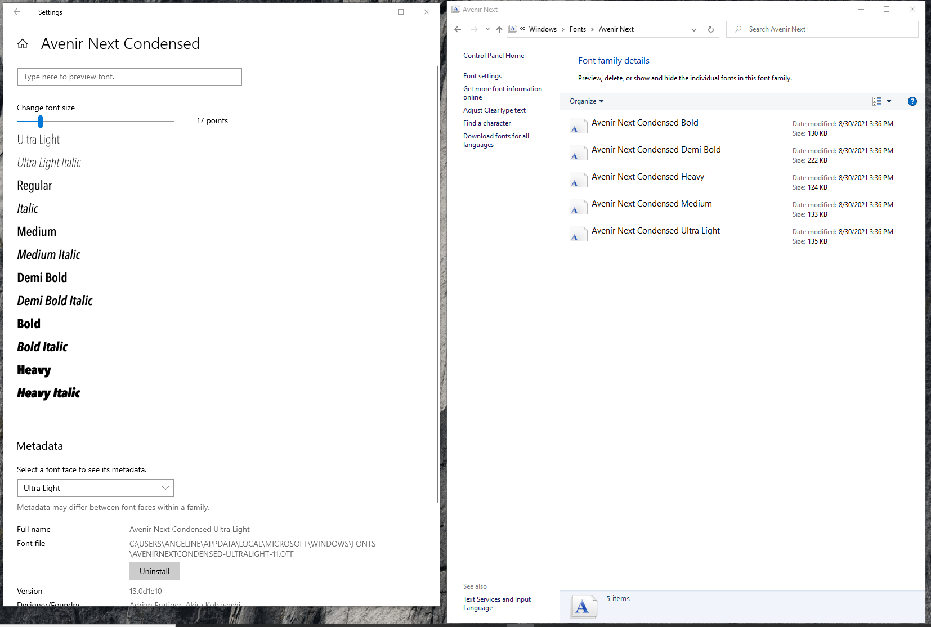Screen dimensions: 931x627
Task: Navigate to Fonts in the breadcrumb
Action: coord(578,29)
